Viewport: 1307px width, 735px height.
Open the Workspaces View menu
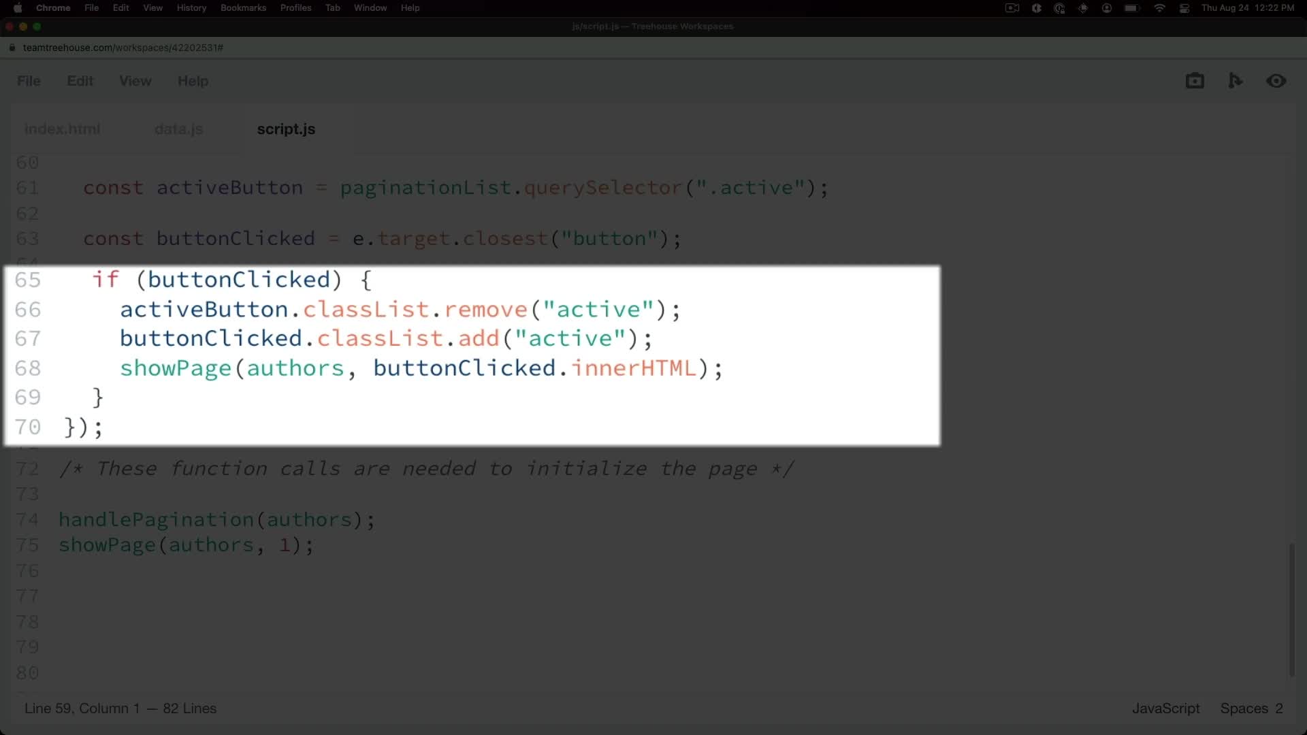[135, 81]
